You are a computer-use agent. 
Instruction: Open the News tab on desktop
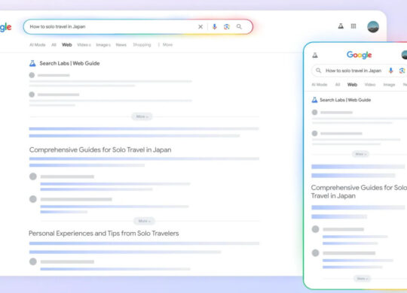[121, 45]
